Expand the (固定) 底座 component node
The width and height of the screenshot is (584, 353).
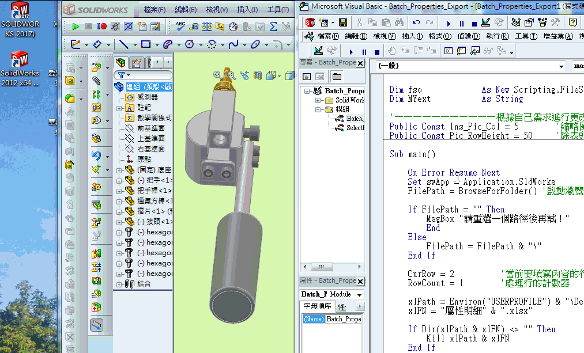[119, 170]
